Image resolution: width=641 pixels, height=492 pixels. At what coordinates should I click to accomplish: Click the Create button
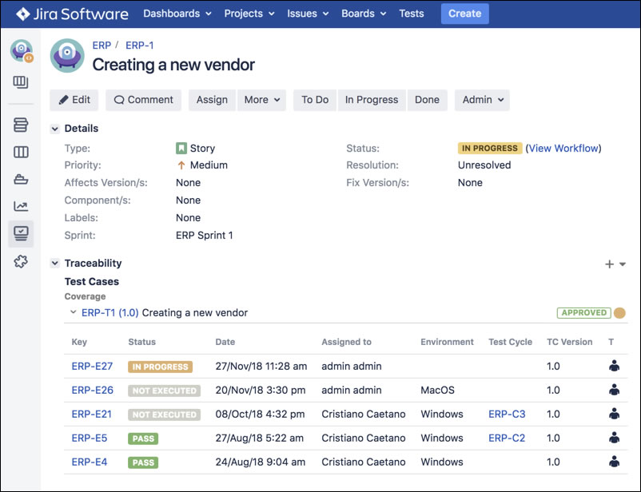pos(465,14)
